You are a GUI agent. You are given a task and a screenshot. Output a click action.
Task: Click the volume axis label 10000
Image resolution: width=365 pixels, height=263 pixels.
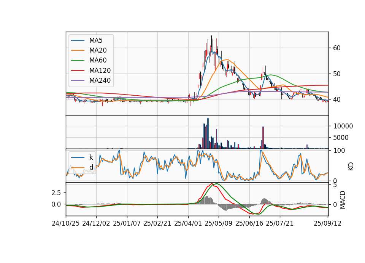click(343, 126)
